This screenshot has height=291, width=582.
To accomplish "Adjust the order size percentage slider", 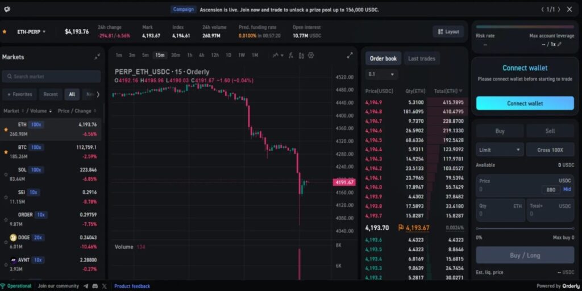I will [525, 229].
